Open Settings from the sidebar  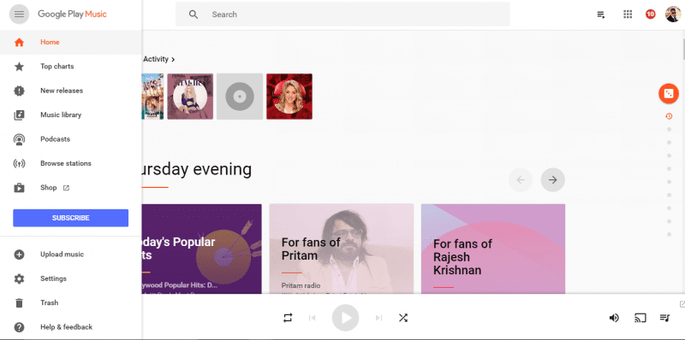[x=71, y=278]
